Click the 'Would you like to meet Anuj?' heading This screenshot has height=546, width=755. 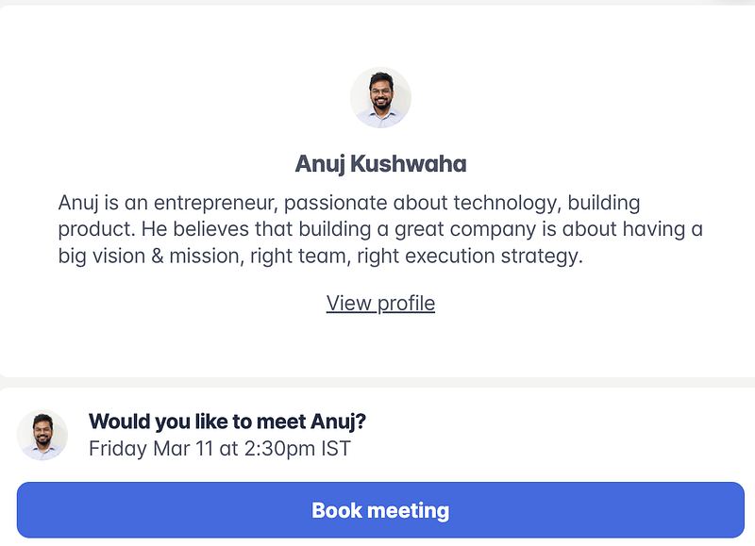[x=226, y=421]
